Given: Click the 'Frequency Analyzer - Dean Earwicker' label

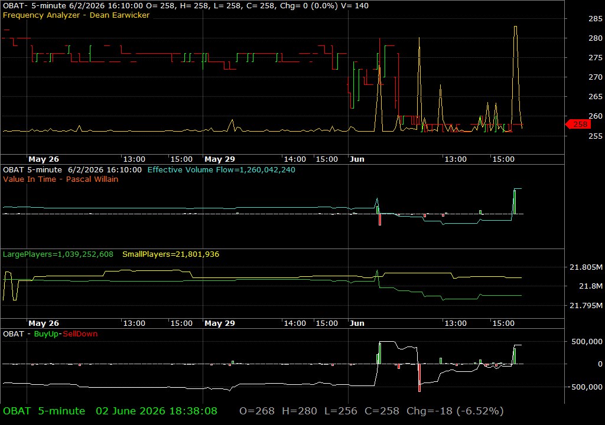Looking at the screenshot, I should 76,15.
